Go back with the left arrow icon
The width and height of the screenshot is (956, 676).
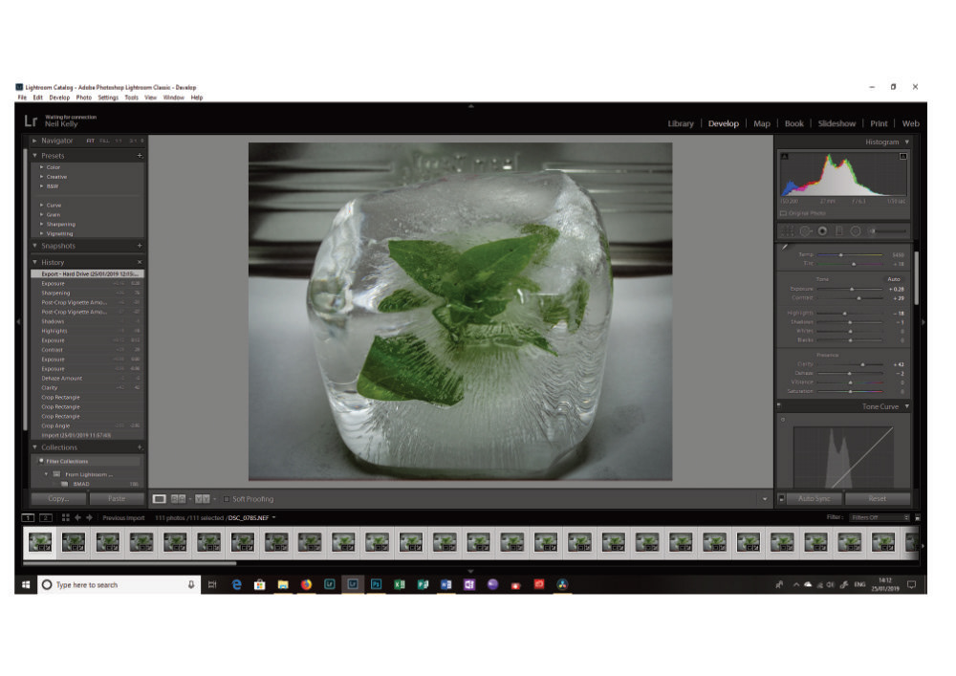[x=77, y=517]
